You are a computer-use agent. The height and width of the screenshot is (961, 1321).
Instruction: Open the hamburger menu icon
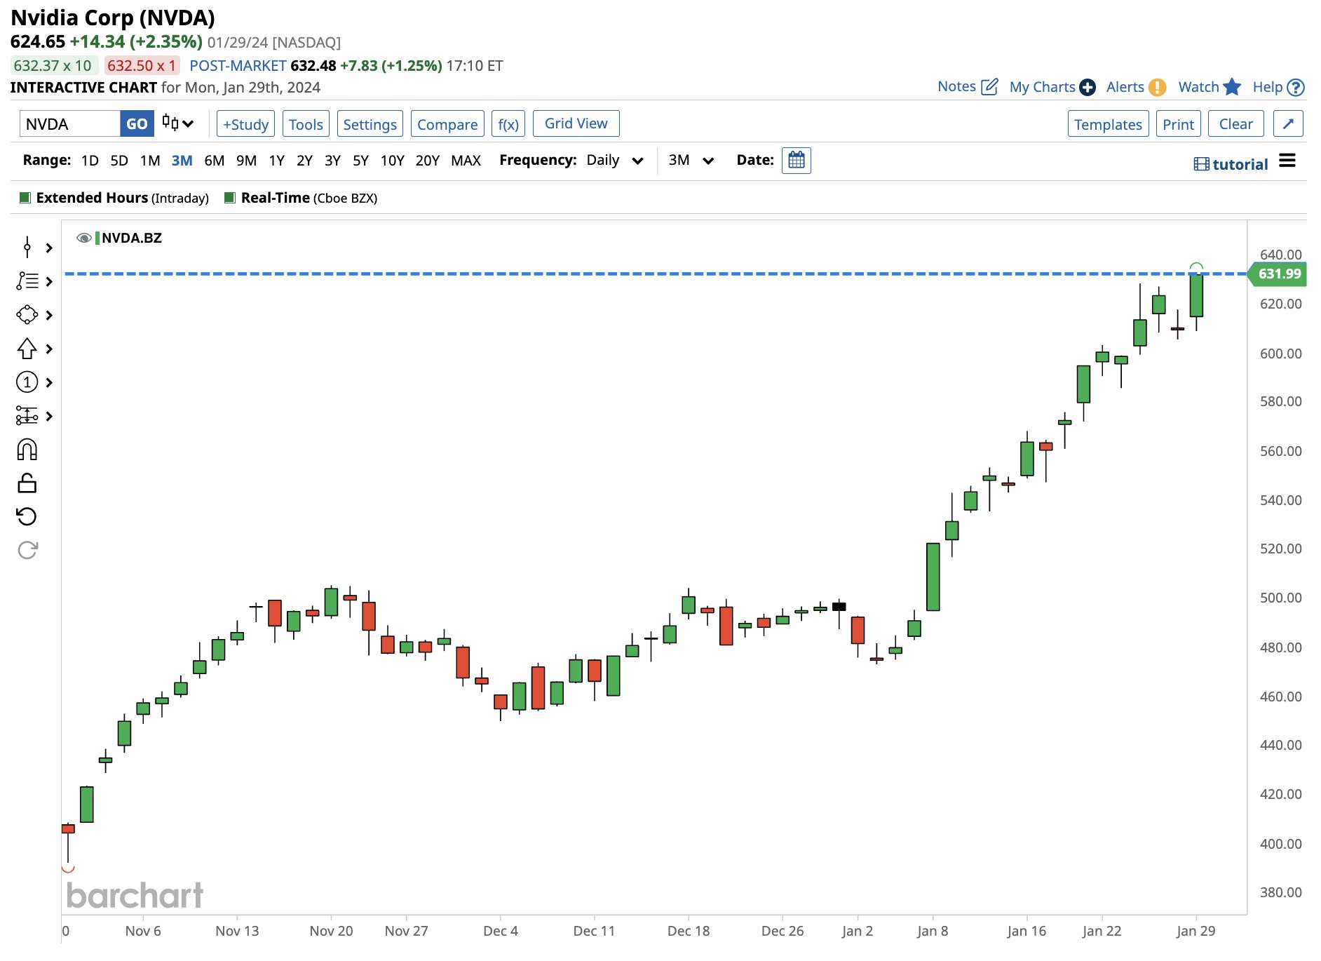point(1287,161)
